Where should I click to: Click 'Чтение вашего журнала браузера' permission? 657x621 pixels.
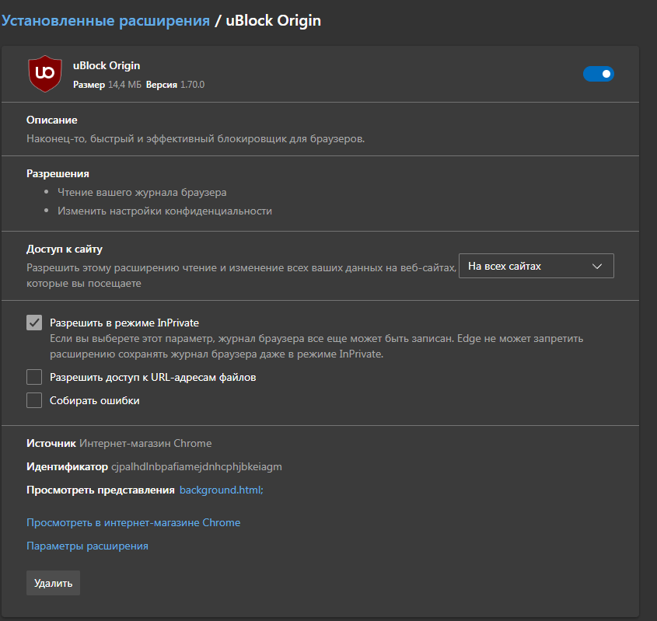[142, 192]
